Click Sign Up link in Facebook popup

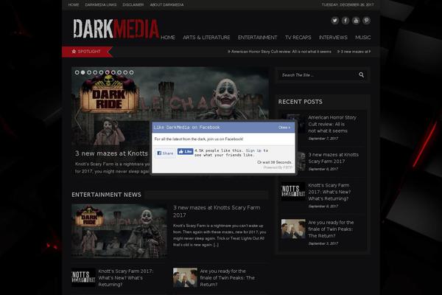[253, 150]
